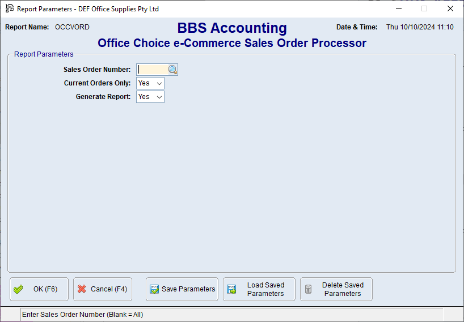Click the BBS Accounting heading
The image size is (464, 322).
tap(232, 28)
